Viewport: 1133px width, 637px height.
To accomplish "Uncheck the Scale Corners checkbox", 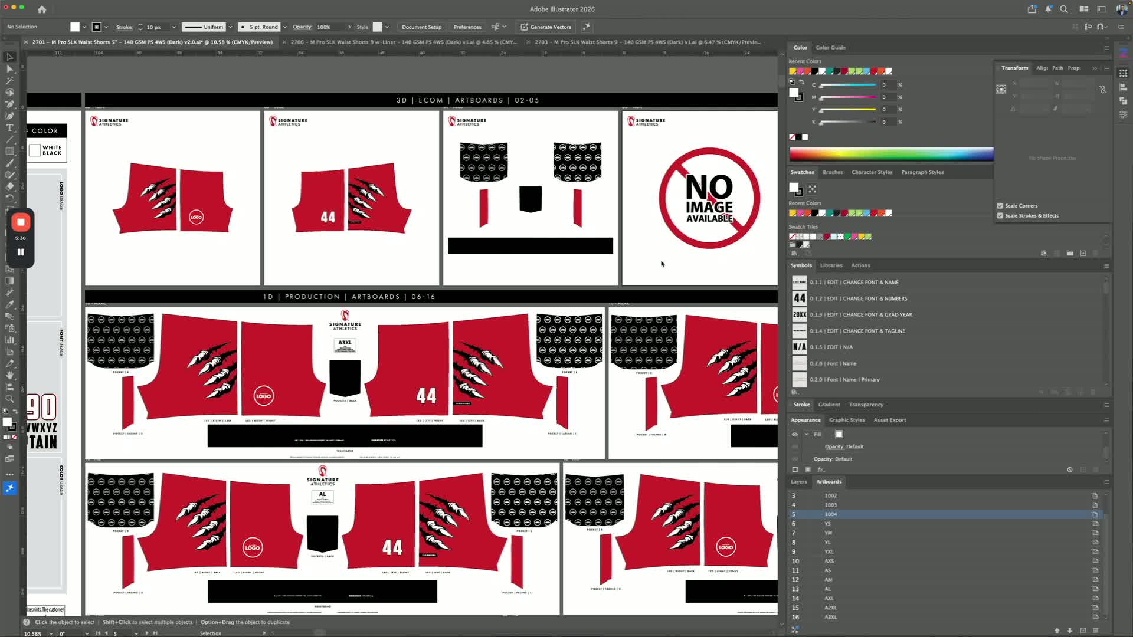I will [1000, 206].
